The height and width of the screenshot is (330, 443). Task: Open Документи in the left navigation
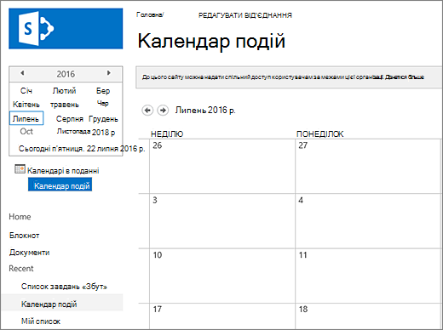[x=29, y=253]
